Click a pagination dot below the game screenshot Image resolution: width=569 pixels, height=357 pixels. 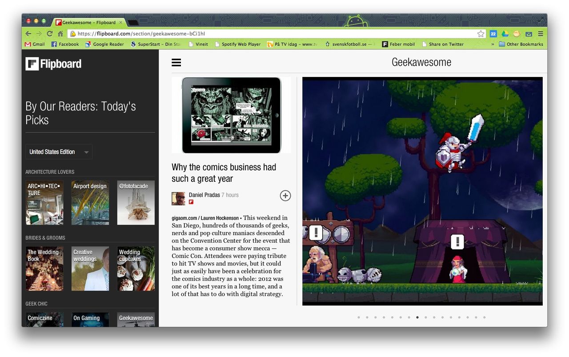[417, 317]
